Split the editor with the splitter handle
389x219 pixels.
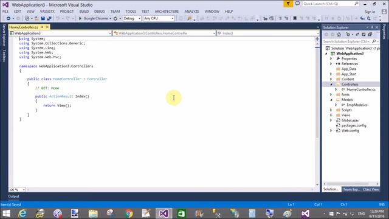coord(317,39)
